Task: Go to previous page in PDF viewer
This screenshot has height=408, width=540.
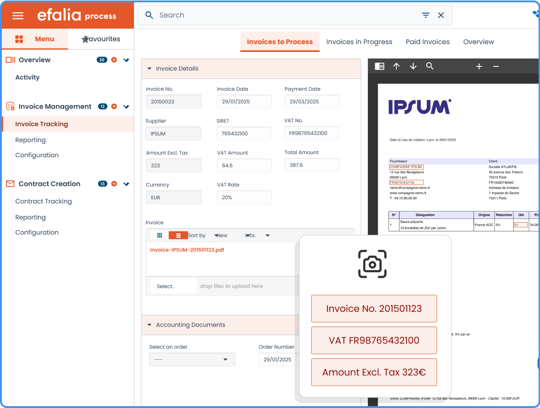Action: [x=396, y=66]
